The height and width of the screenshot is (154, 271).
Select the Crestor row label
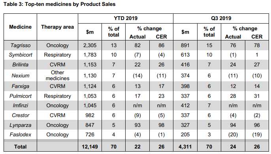[x=21, y=115]
